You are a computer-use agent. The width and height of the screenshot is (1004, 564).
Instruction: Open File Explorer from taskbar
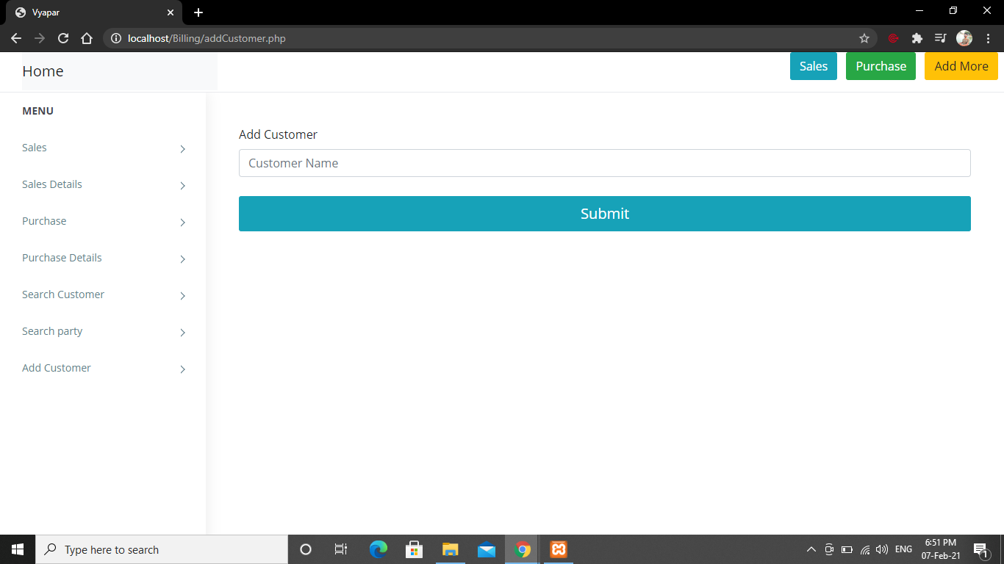coord(451,549)
